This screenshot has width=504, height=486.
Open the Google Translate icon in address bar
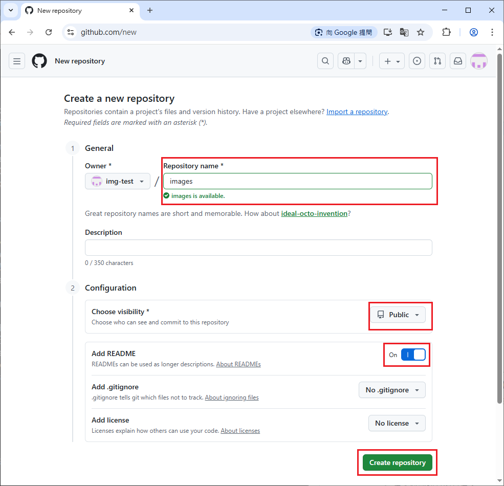(404, 32)
